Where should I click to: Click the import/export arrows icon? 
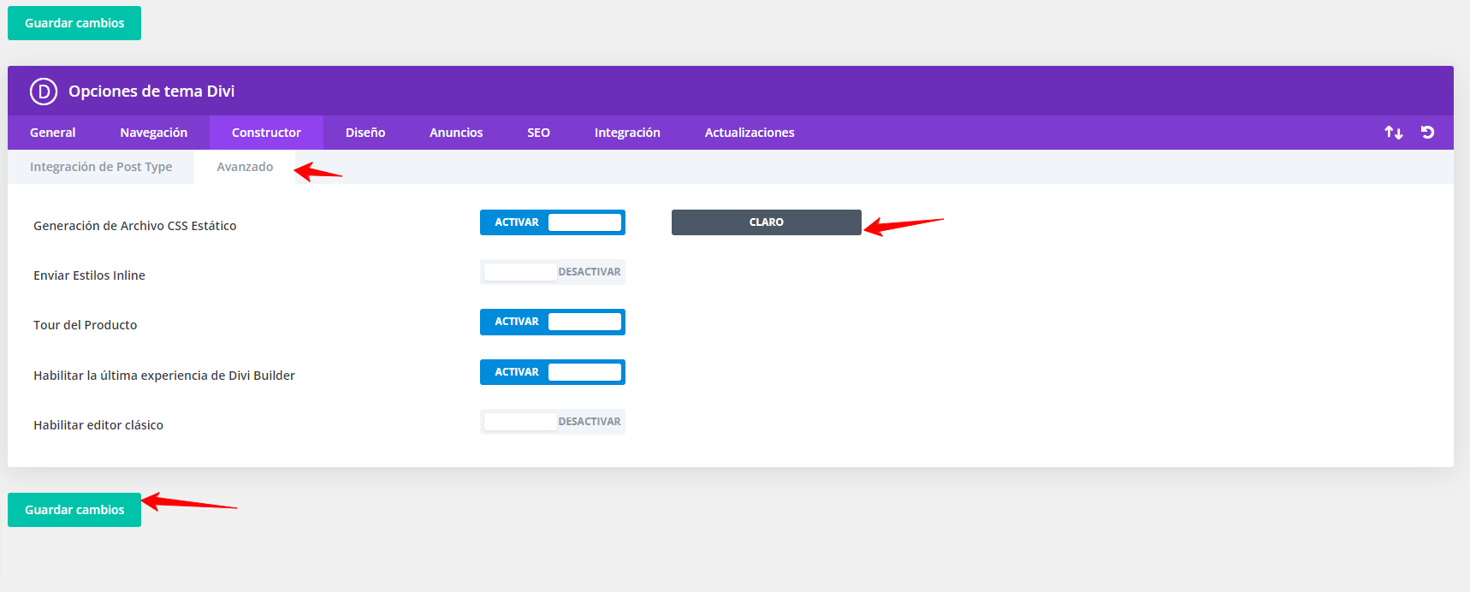tap(1394, 133)
